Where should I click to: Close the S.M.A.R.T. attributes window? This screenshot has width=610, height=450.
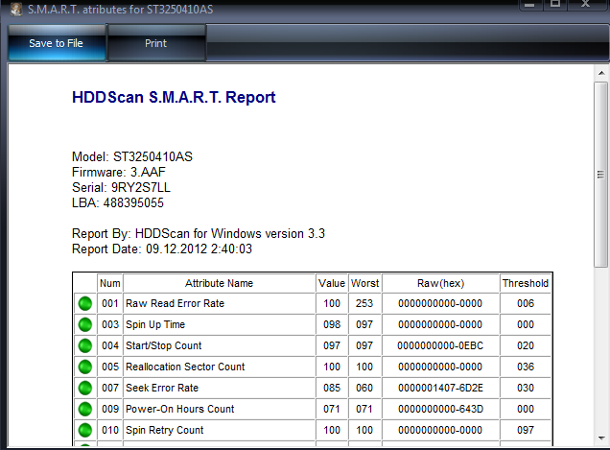tap(586, 5)
